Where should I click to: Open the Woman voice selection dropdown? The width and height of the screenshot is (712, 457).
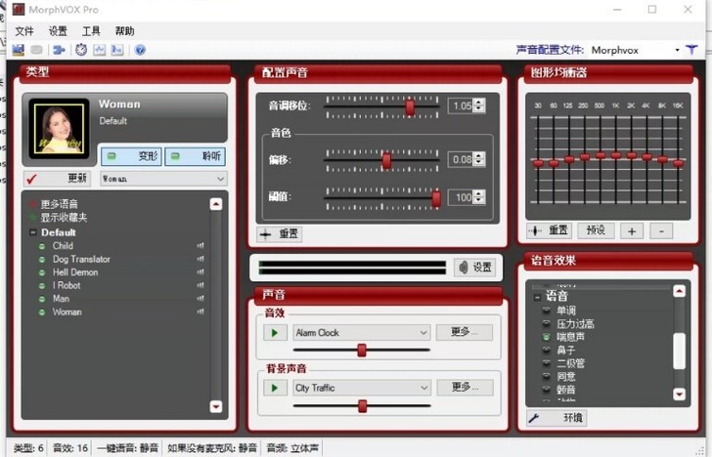pyautogui.click(x=163, y=179)
